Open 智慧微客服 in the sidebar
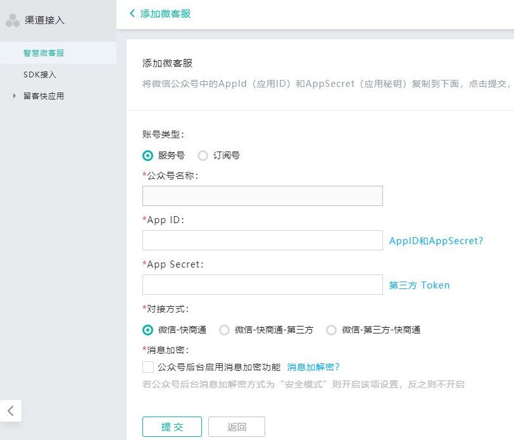Image resolution: width=514 pixels, height=440 pixels. tap(44, 53)
